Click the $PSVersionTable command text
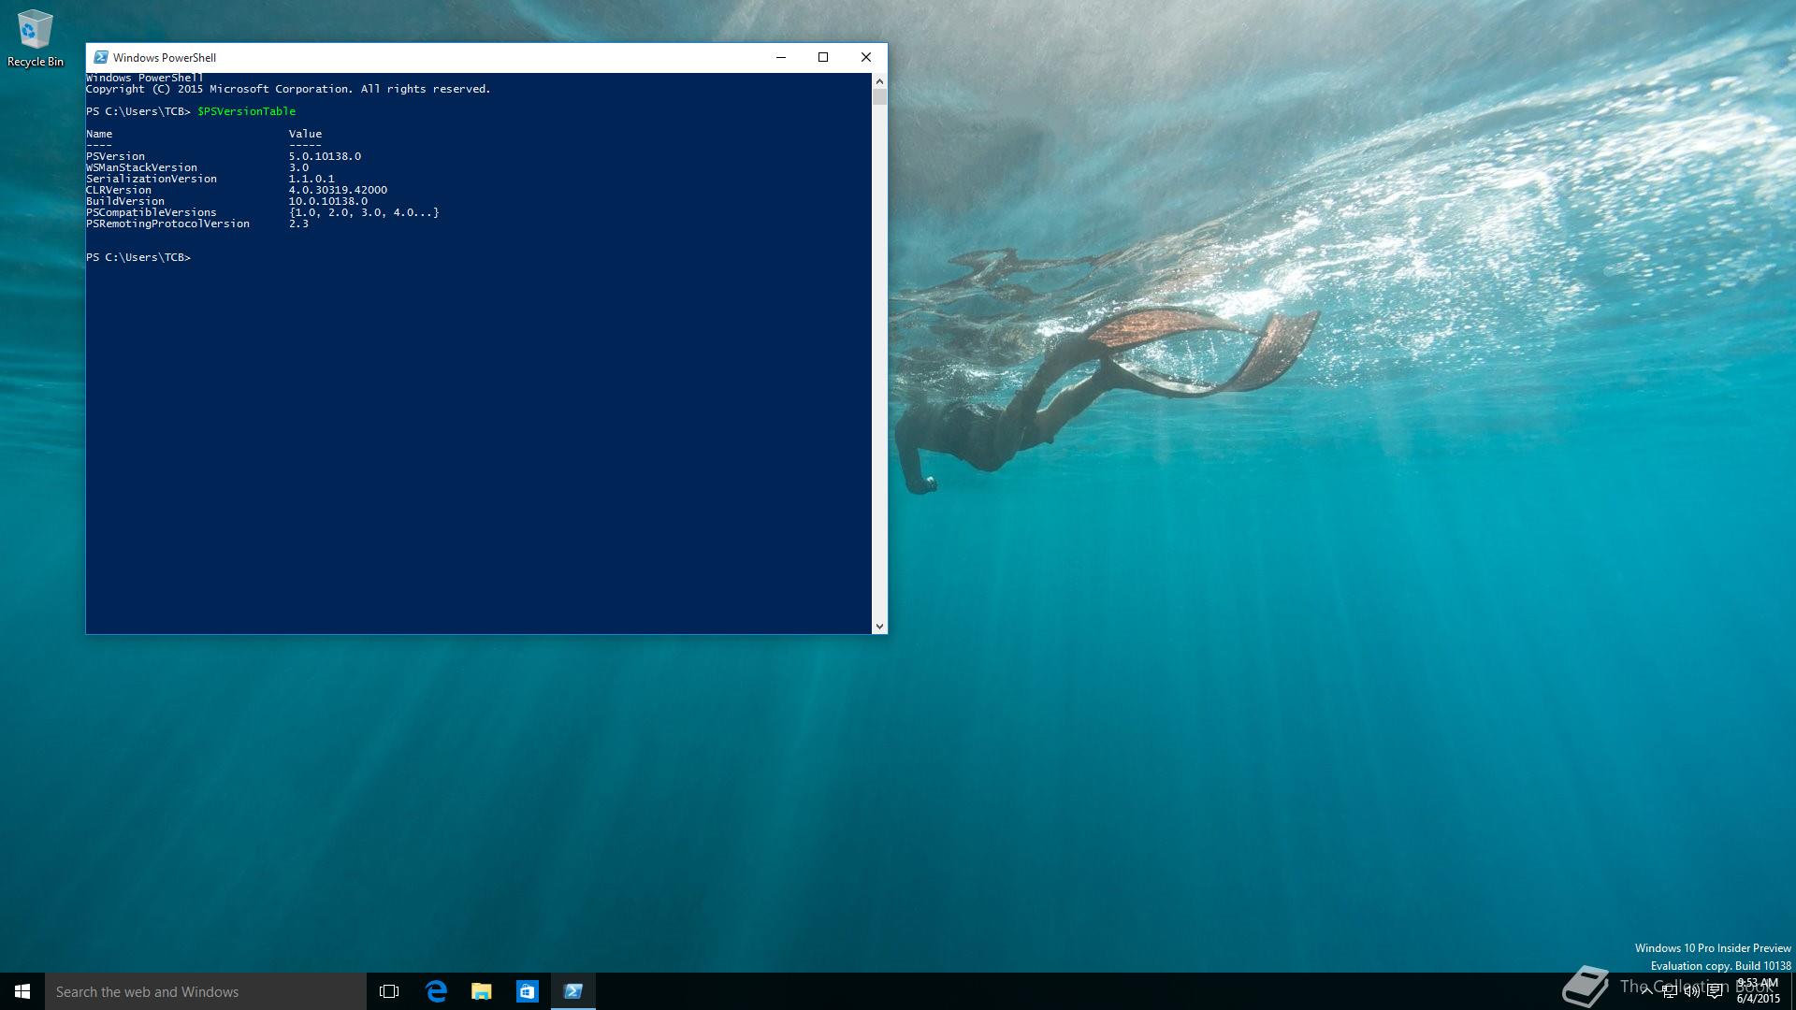1796x1010 pixels. [x=246, y=111]
